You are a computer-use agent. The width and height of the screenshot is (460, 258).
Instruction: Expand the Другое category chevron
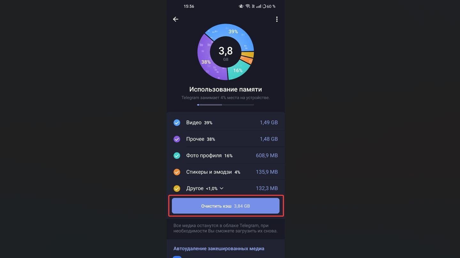(x=222, y=188)
